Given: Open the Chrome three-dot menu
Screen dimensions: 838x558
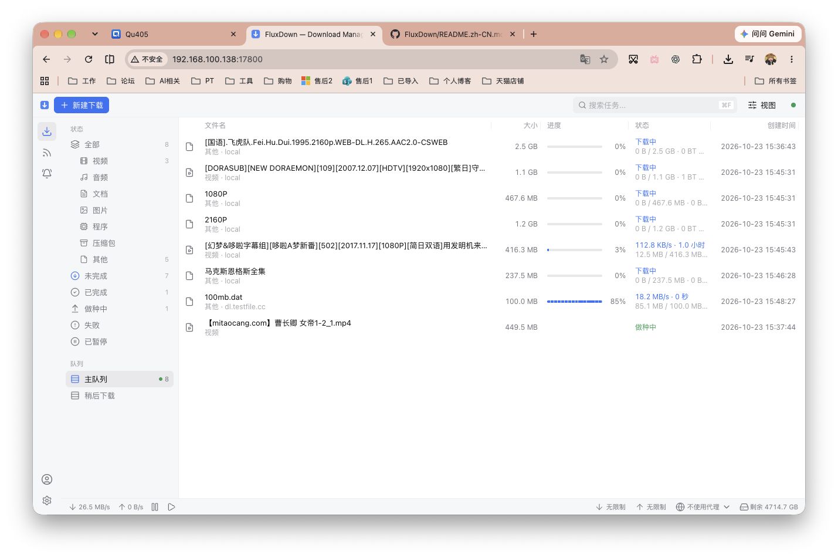Looking at the screenshot, I should pyautogui.click(x=792, y=59).
